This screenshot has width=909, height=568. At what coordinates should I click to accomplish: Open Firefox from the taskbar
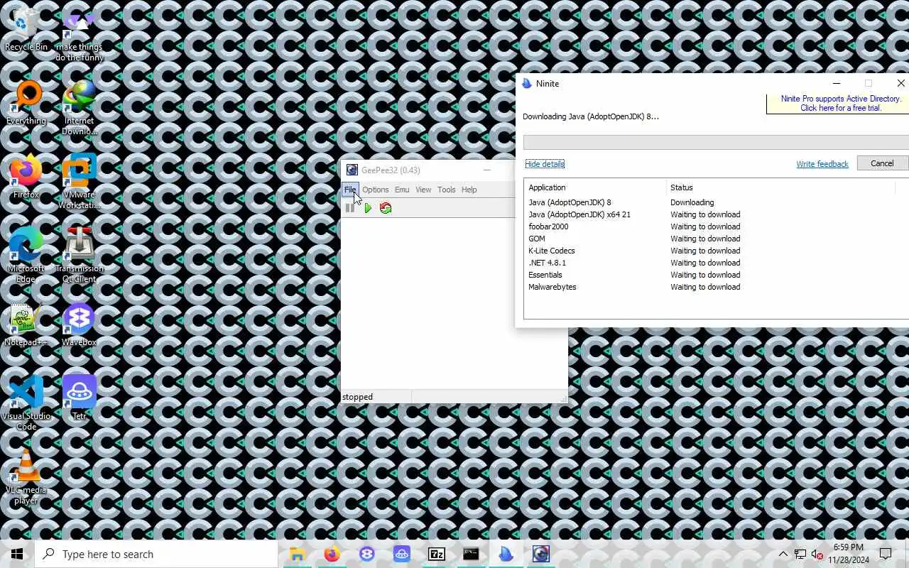tap(332, 554)
